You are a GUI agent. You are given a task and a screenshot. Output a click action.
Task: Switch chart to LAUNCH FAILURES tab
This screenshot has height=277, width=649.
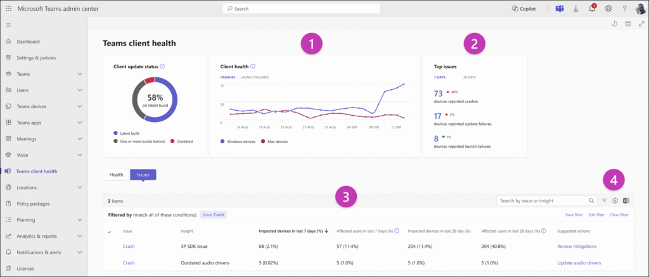(x=255, y=77)
